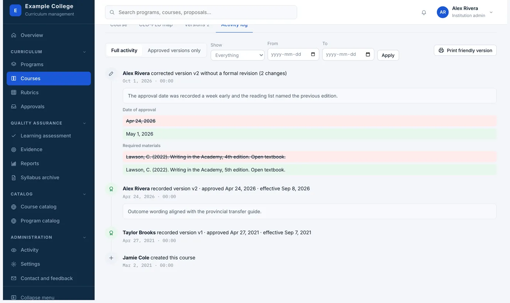Apply the date filter
Viewport: 510px width, 303px height.
[388, 55]
